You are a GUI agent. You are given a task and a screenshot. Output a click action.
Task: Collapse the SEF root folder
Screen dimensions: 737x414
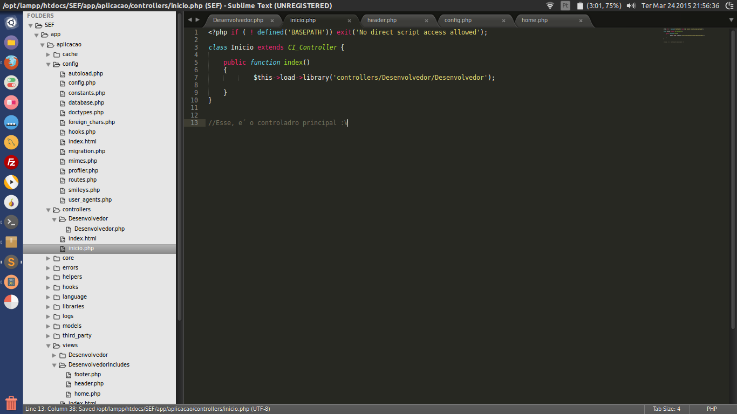tap(31, 25)
